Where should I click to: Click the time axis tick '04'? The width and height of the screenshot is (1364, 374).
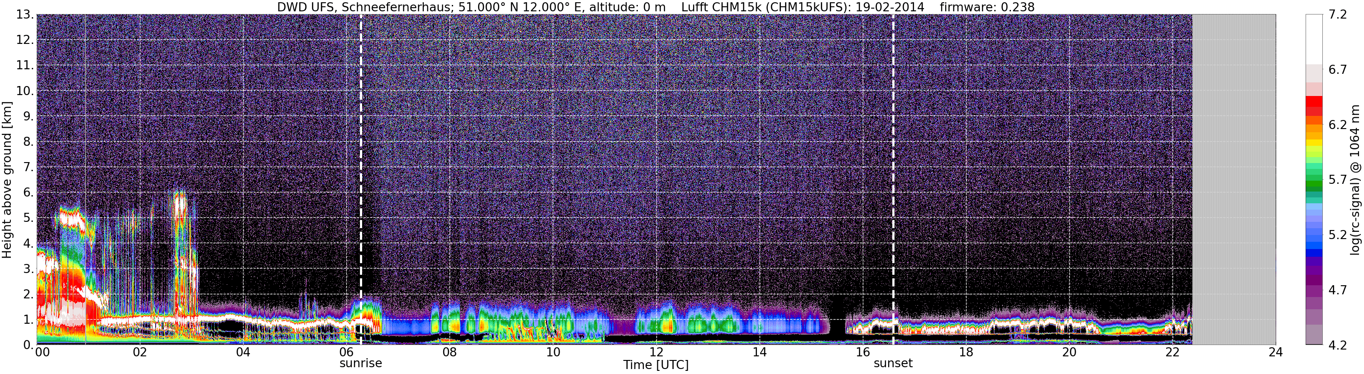(x=243, y=352)
